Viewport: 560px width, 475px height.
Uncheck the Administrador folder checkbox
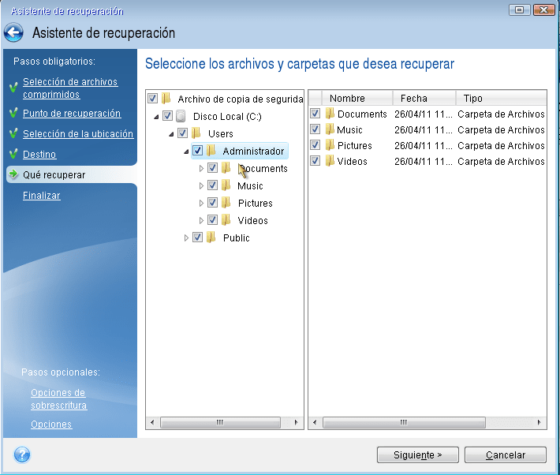(x=197, y=151)
